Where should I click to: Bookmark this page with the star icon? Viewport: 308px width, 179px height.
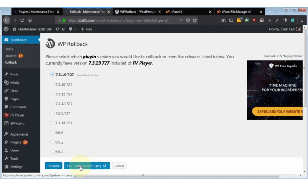tap(195, 20)
